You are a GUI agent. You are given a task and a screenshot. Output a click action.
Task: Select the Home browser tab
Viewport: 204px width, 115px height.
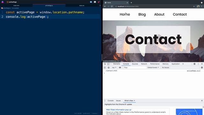pos(116,3)
